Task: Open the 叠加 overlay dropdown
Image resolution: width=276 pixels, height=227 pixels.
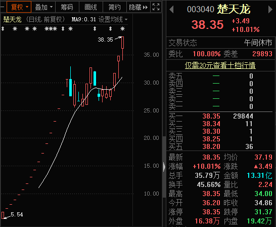Action: [43, 7]
